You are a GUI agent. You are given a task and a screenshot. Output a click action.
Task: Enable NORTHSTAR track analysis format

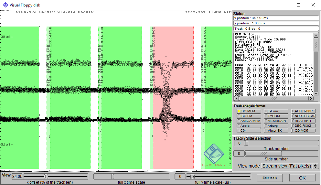pyautogui.click(x=303, y=116)
